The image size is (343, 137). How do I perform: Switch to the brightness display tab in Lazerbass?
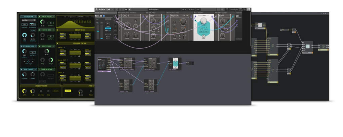(72, 17)
